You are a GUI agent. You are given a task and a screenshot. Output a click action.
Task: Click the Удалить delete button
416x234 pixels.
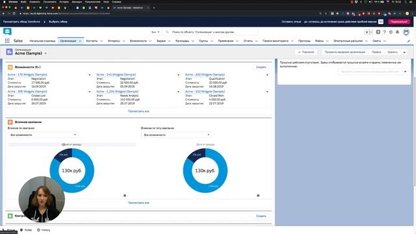click(393, 52)
